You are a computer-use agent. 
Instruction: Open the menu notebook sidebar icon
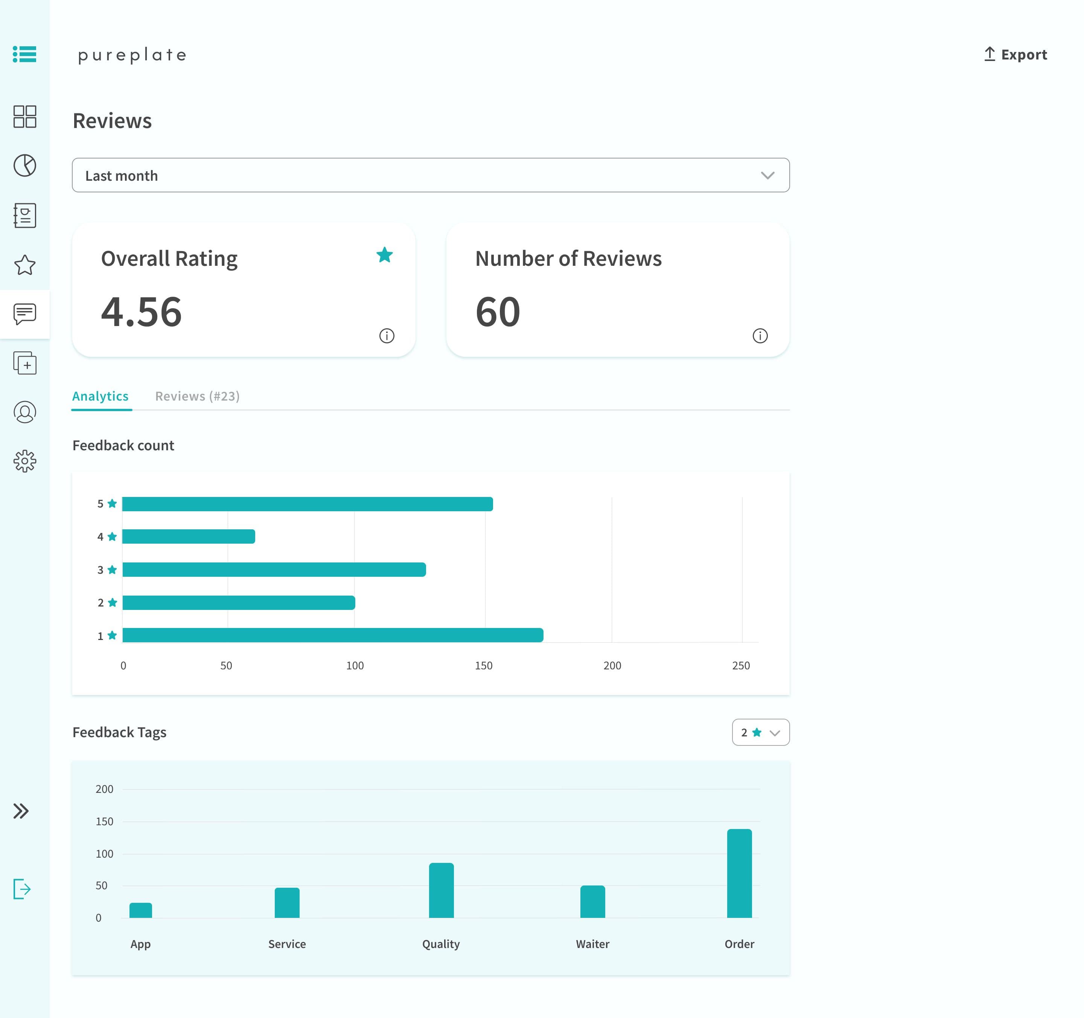(24, 215)
